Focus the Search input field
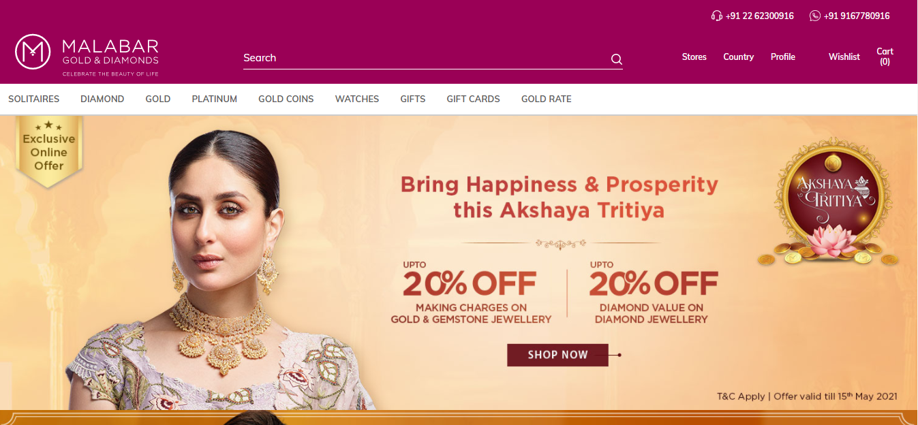Viewport: 918px width, 425px height. pyautogui.click(x=426, y=58)
